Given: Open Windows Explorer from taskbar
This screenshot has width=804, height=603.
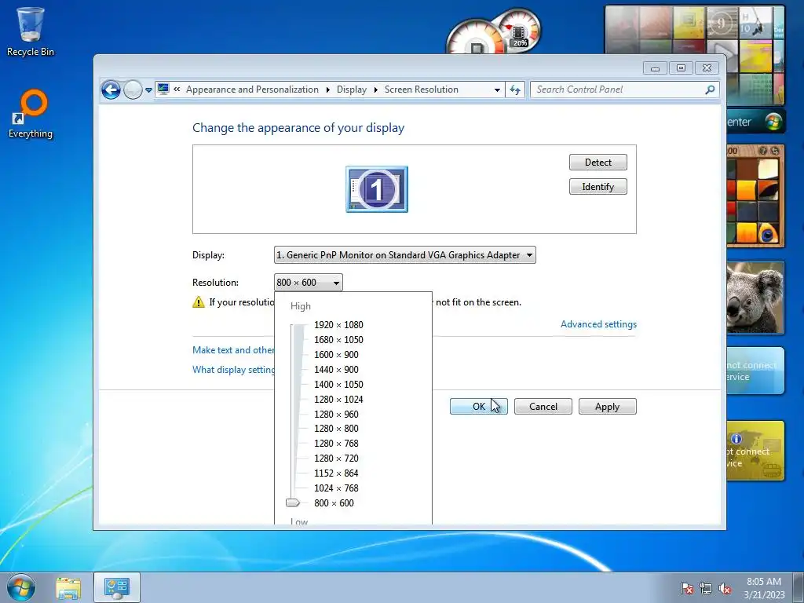Looking at the screenshot, I should tap(68, 587).
